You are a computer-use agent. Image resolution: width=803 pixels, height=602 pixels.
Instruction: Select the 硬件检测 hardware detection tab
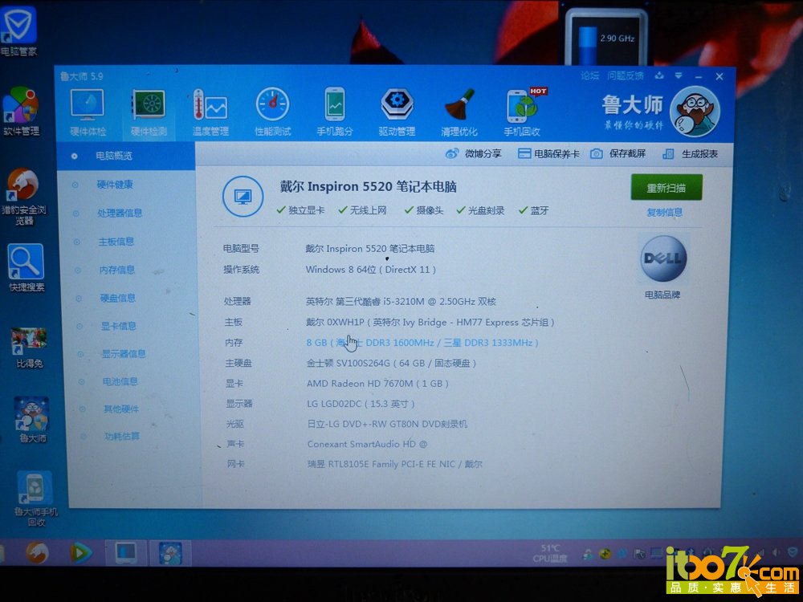pyautogui.click(x=149, y=112)
